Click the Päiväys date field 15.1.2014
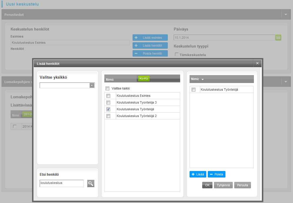 point(224,38)
